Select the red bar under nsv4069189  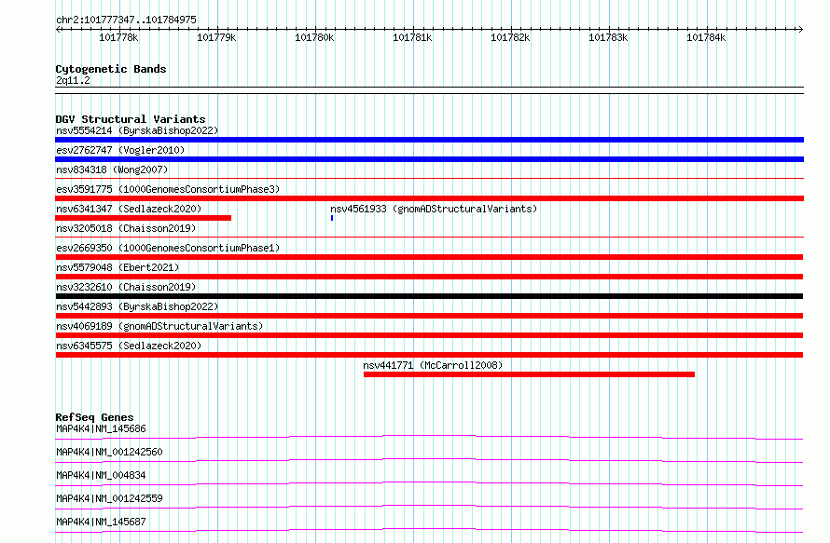(x=429, y=335)
